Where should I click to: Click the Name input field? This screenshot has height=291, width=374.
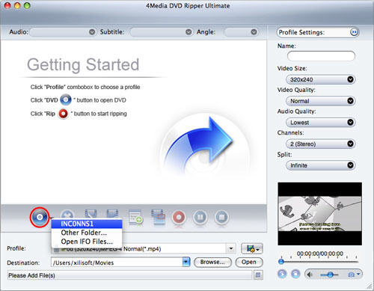(321, 56)
